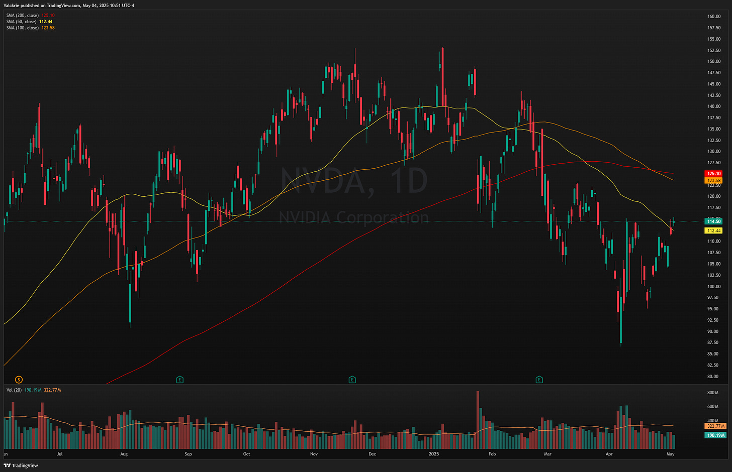Click the orange S split marker icon
732x472 pixels.
coord(19,380)
